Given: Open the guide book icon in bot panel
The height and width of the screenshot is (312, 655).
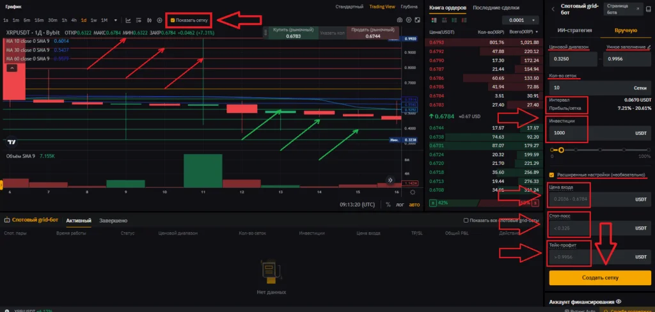Looking at the screenshot, I should pos(650,8).
